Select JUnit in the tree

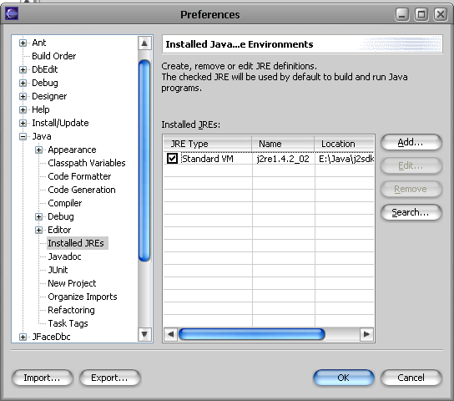(x=58, y=270)
